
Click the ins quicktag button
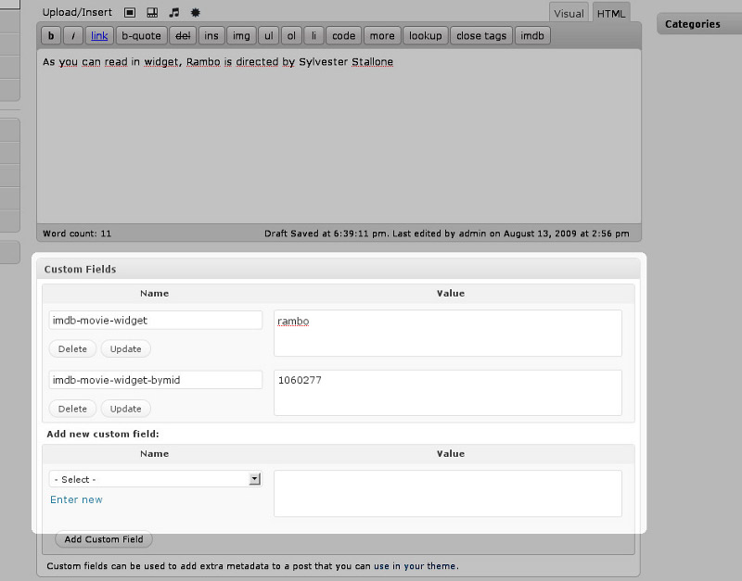pyautogui.click(x=211, y=36)
